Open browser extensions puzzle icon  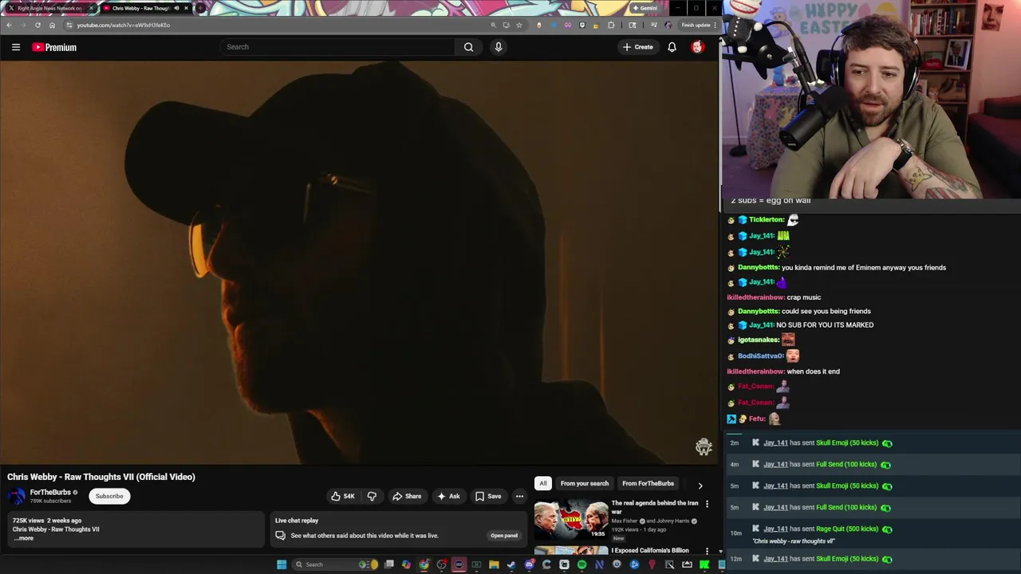coord(611,25)
